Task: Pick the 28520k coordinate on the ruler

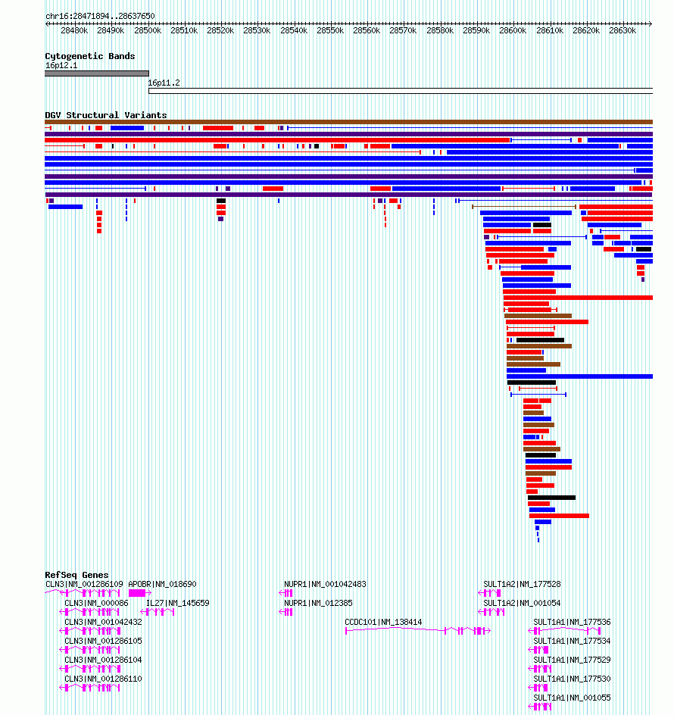Action: click(220, 30)
